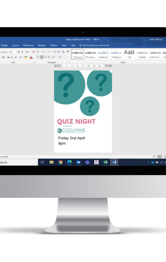Open Excel from the taskbar
The image size is (166, 262).
pos(105,162)
